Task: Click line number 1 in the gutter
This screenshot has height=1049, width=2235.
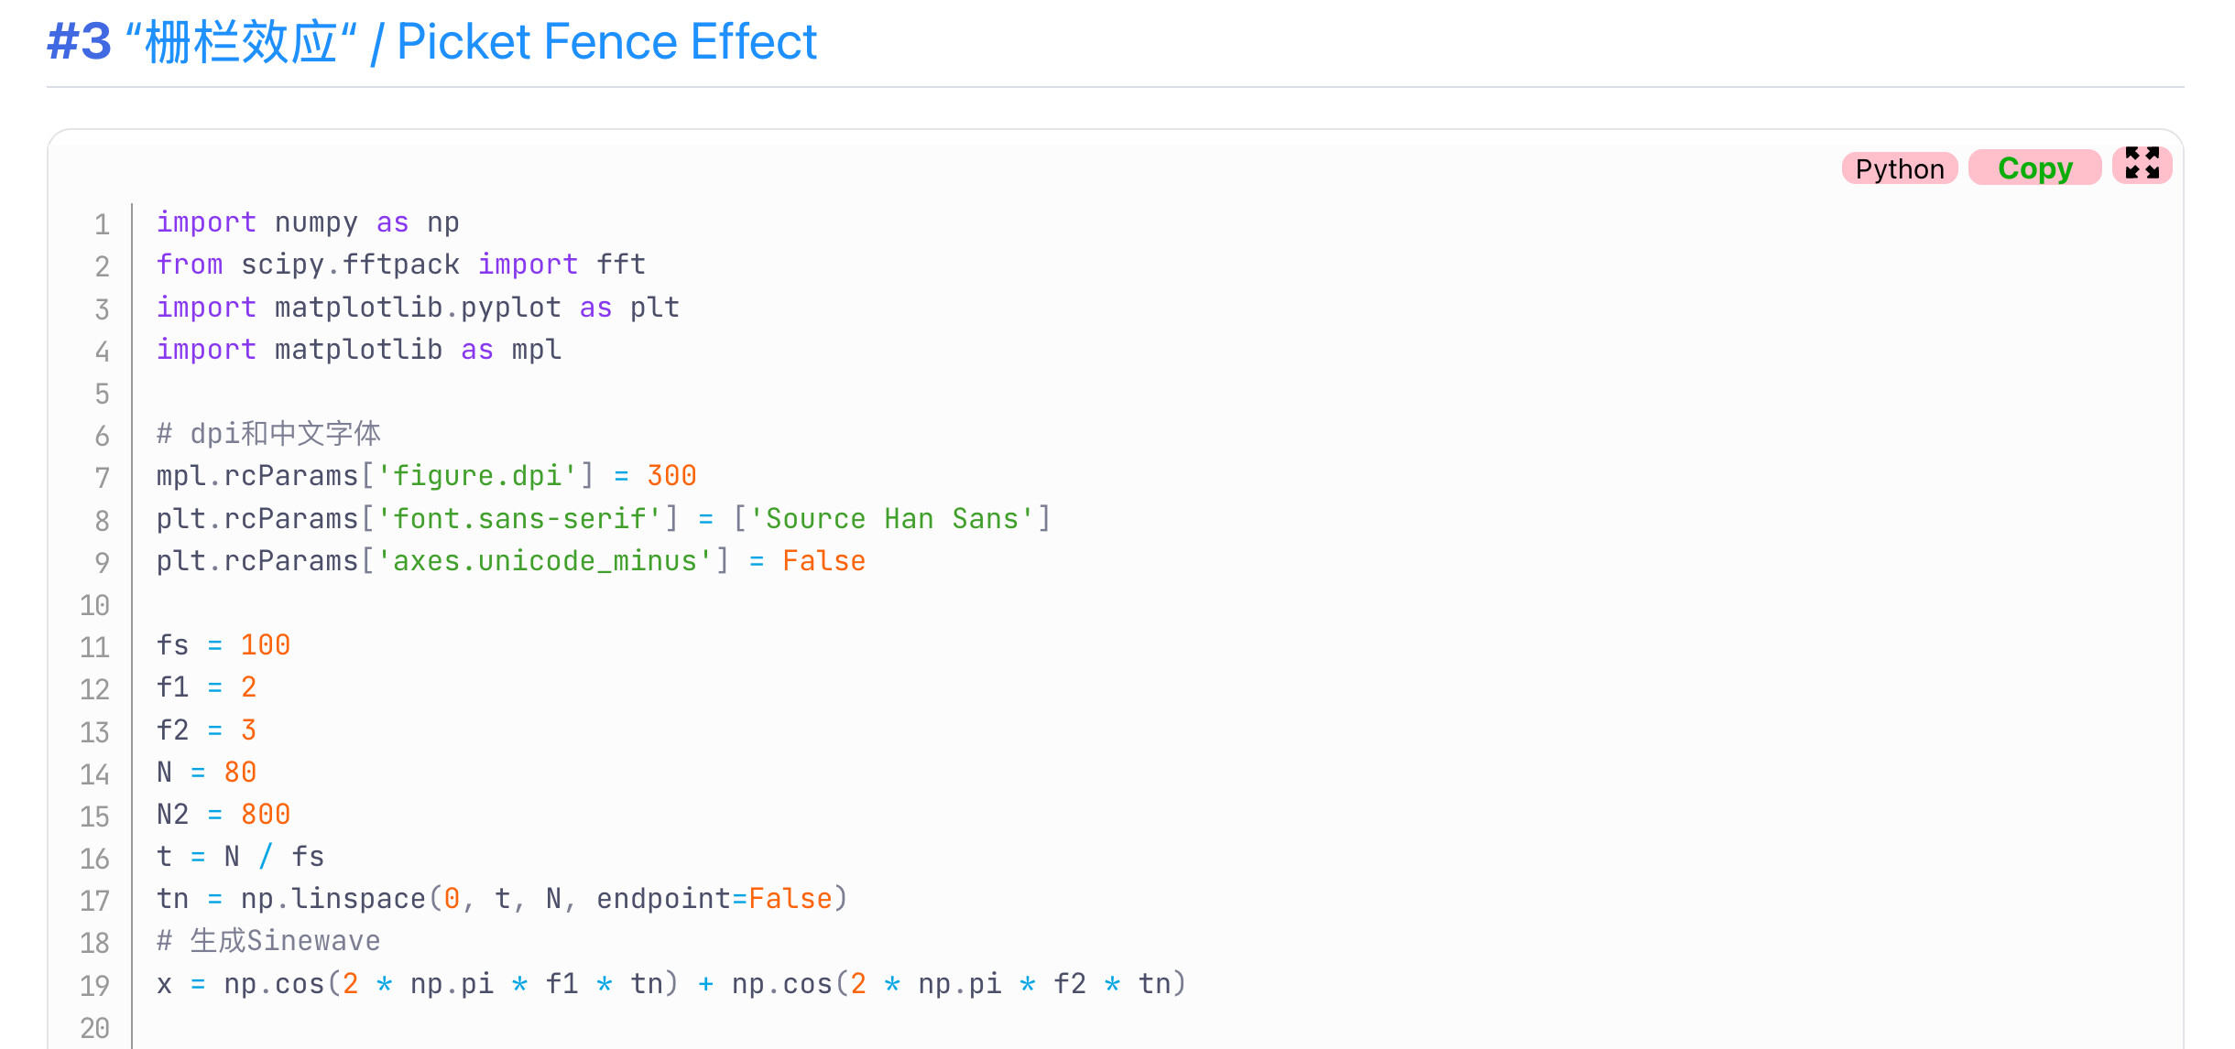Action: tap(102, 224)
